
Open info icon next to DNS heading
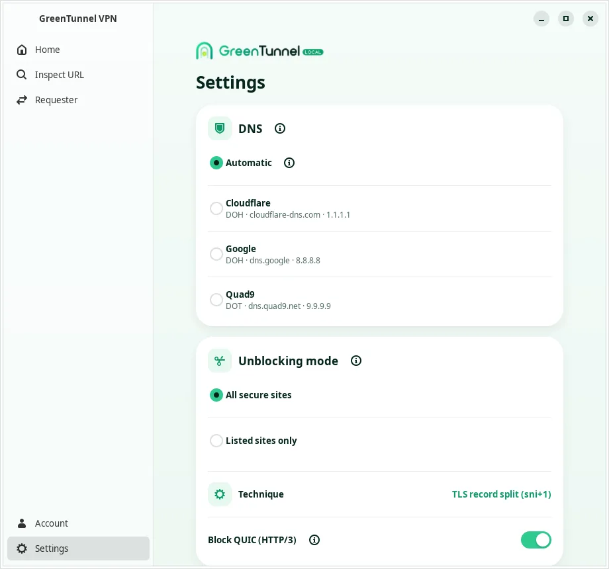click(280, 128)
